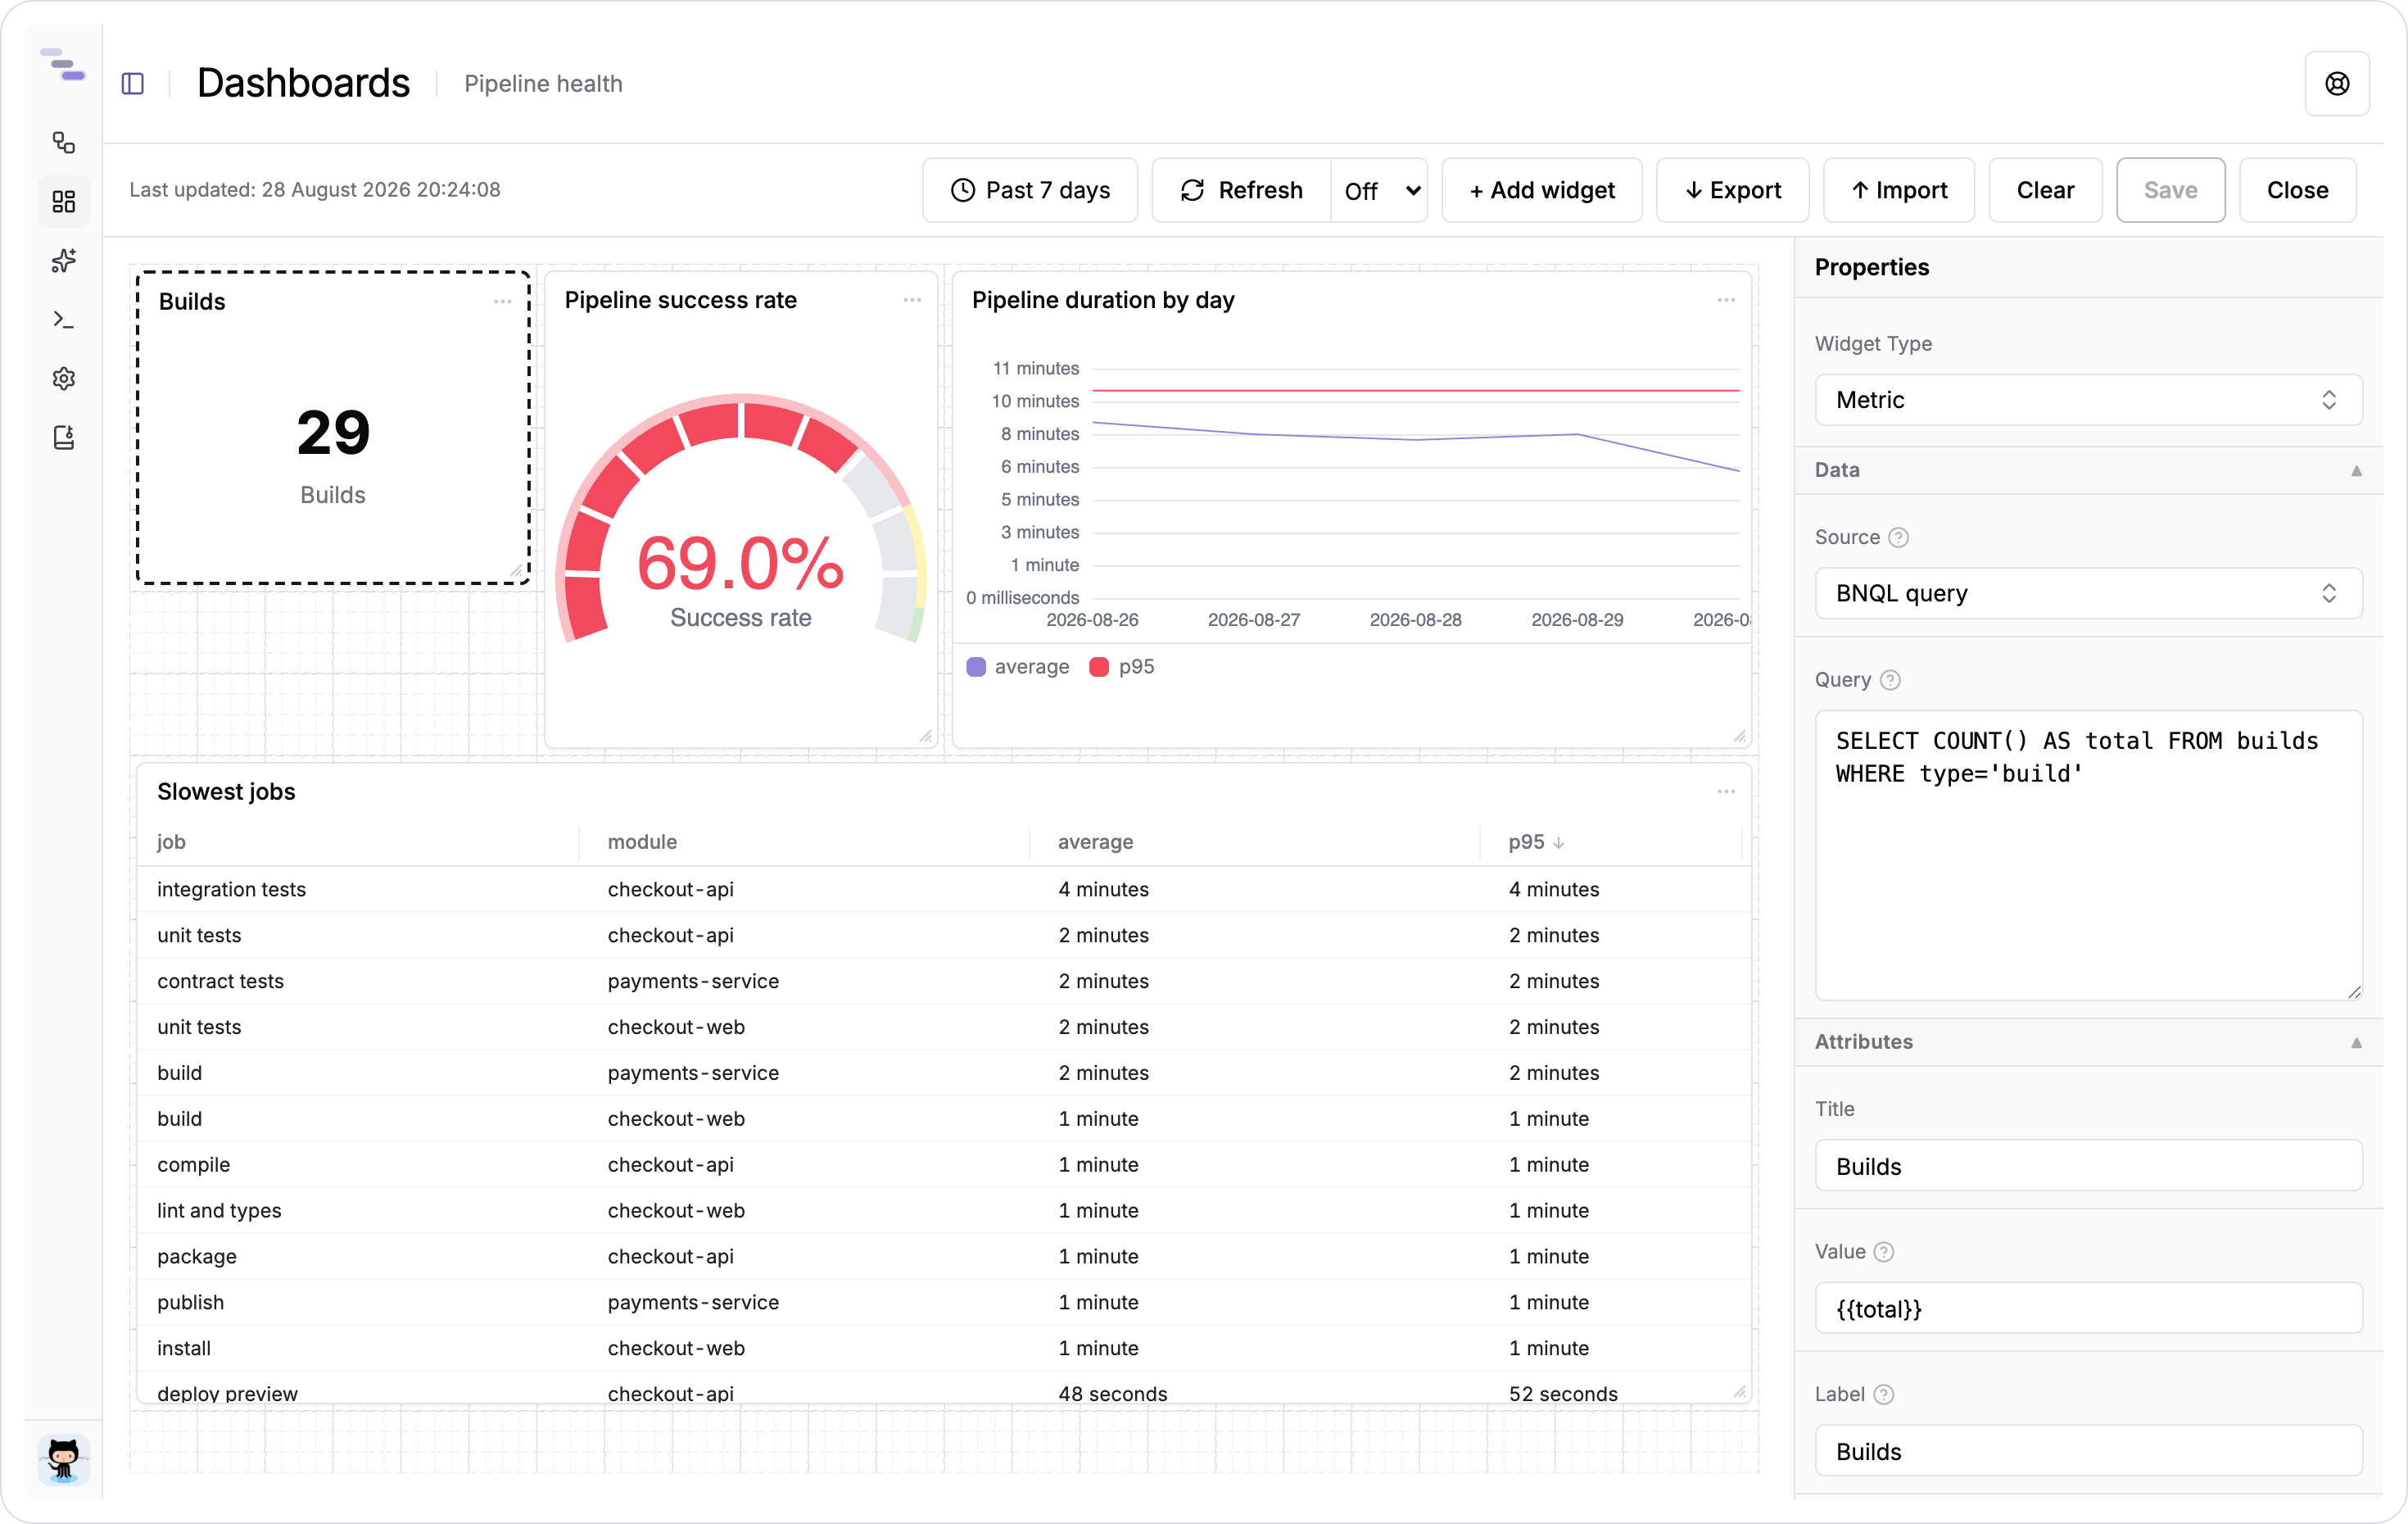The image size is (2408, 1524).
Task: Open the Builds widget three-dot menu
Action: [x=503, y=302]
